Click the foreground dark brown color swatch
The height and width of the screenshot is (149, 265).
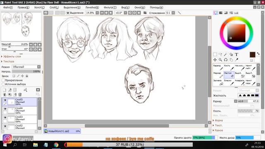(253, 55)
